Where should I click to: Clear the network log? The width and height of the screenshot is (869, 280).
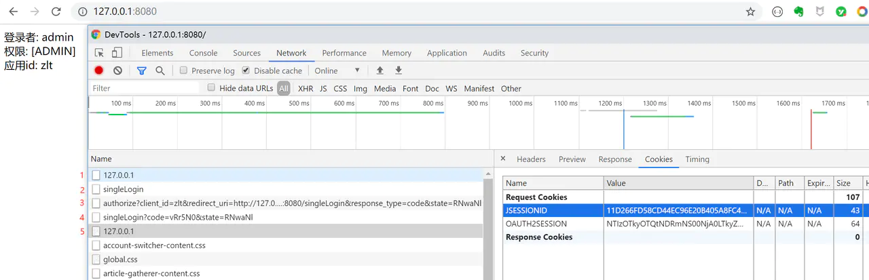coord(117,71)
